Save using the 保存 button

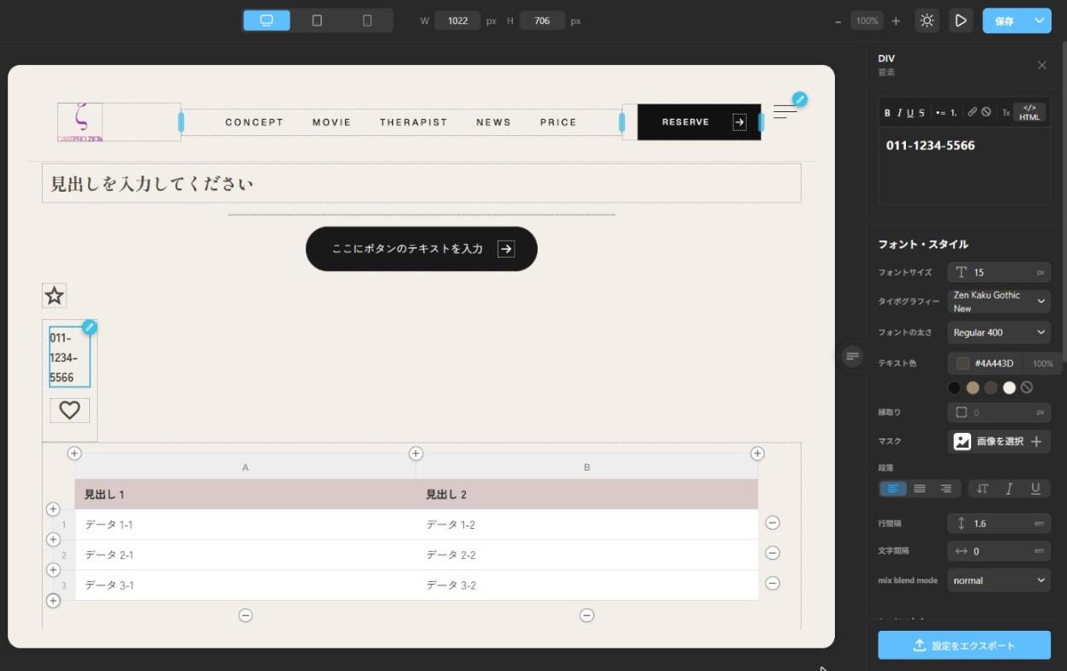point(1004,21)
